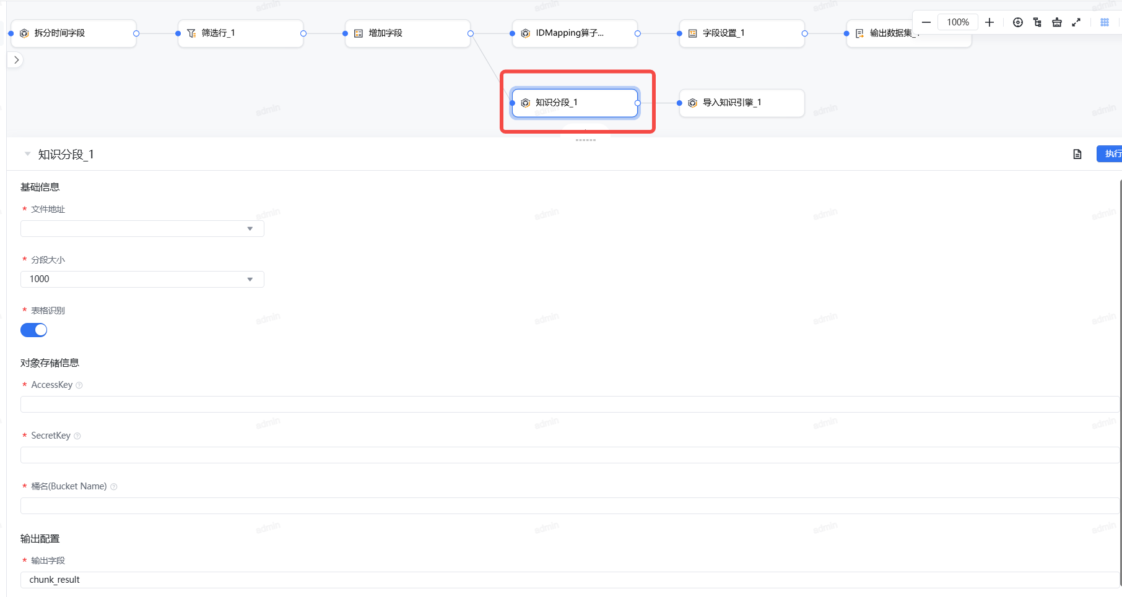Open the document icon beside 执行
This screenshot has width=1122, height=597.
point(1077,154)
